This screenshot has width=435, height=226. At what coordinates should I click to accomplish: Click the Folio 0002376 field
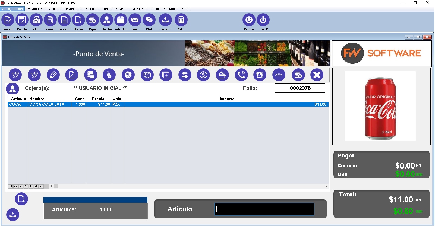[x=300, y=88]
